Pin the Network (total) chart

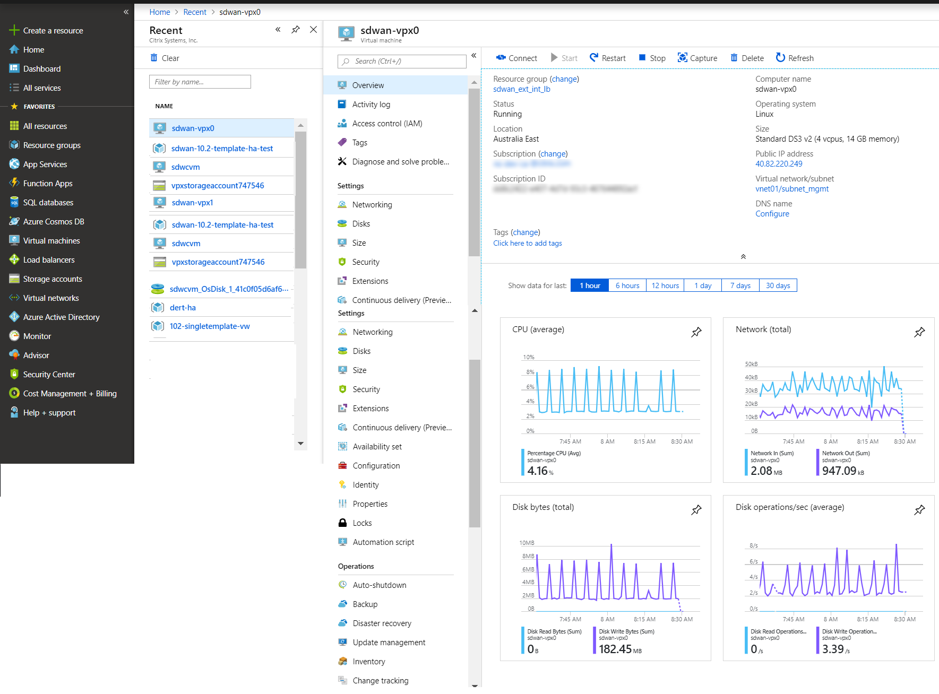[919, 332]
